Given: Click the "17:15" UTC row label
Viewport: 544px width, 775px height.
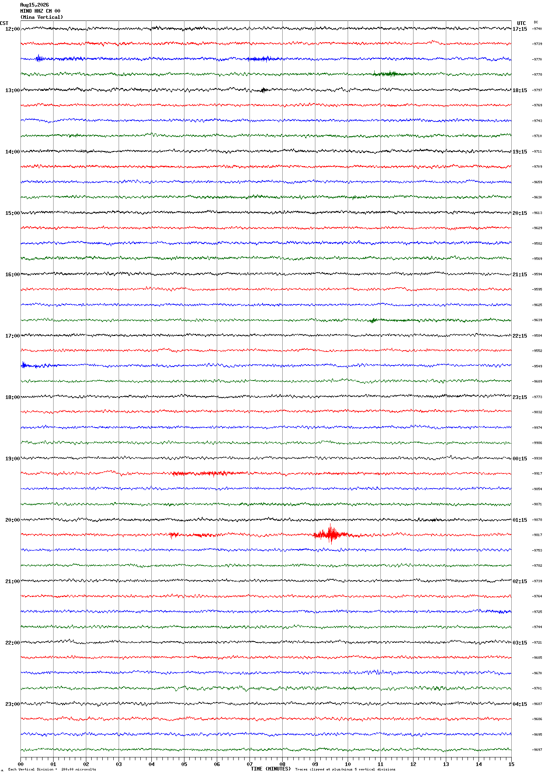Looking at the screenshot, I should point(520,29).
